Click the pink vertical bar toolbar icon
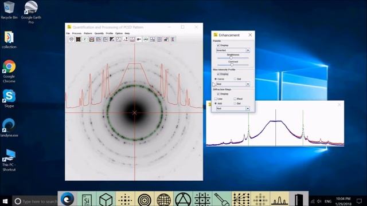The width and height of the screenshot is (367, 206). tap(173, 39)
